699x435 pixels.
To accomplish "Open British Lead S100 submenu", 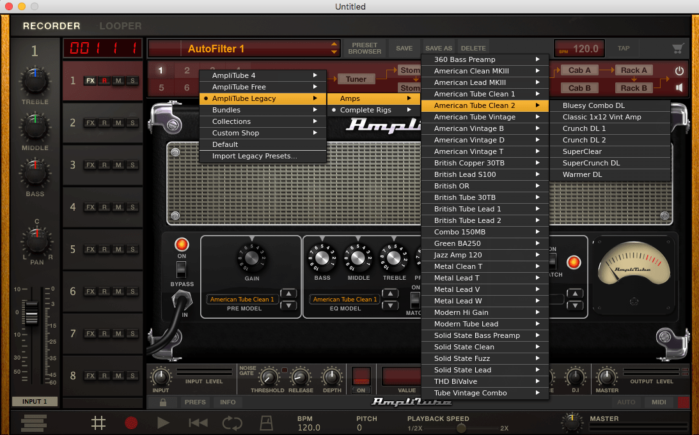I will coord(485,174).
